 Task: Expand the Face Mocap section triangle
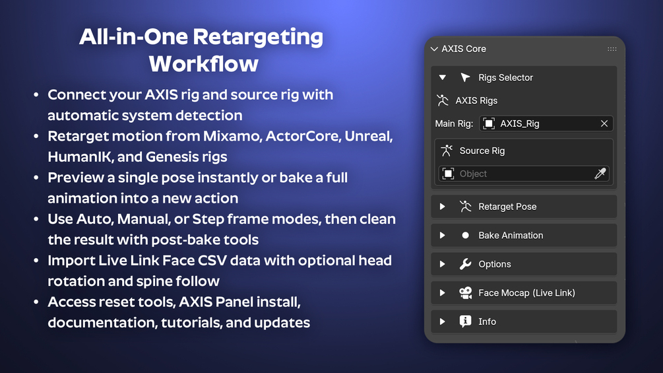pos(442,292)
